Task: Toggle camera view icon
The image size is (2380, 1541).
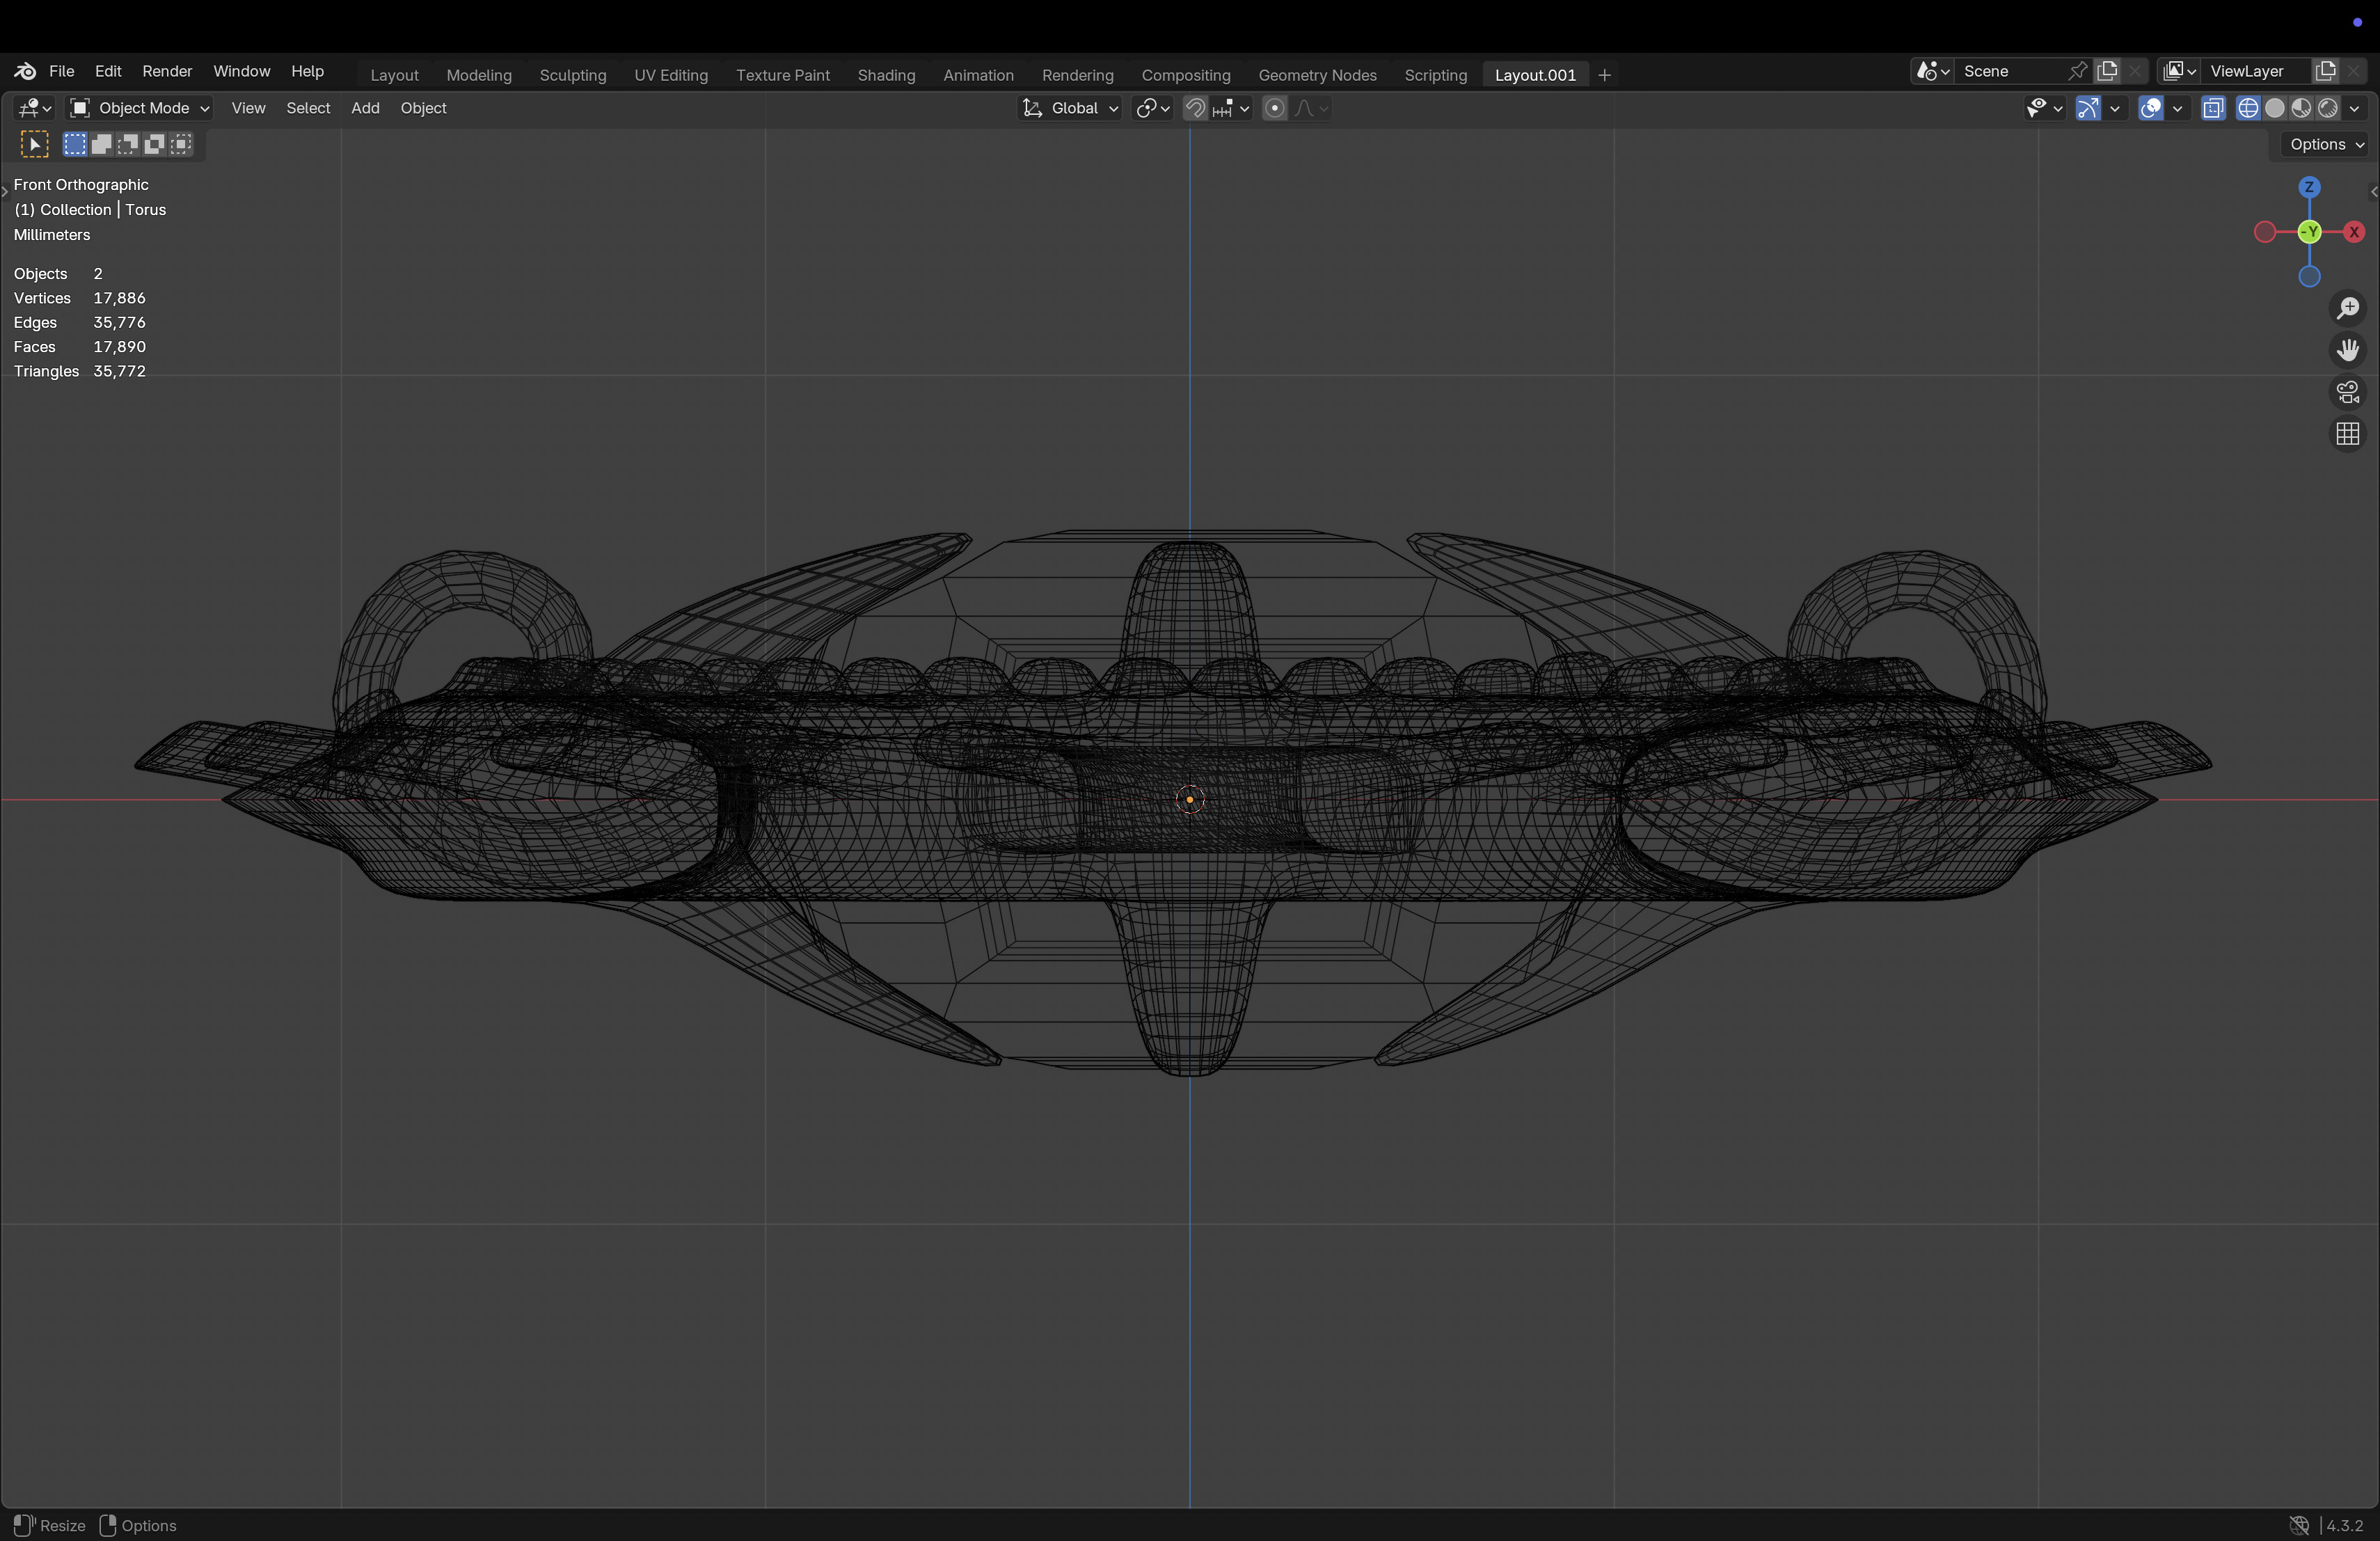Action: coord(2347,392)
